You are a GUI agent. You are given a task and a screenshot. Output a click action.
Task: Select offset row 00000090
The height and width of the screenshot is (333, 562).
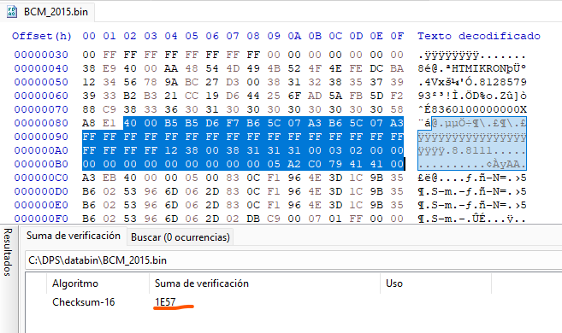tap(41, 137)
